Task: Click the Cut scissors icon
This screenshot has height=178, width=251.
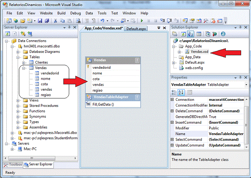Action: 56,21
